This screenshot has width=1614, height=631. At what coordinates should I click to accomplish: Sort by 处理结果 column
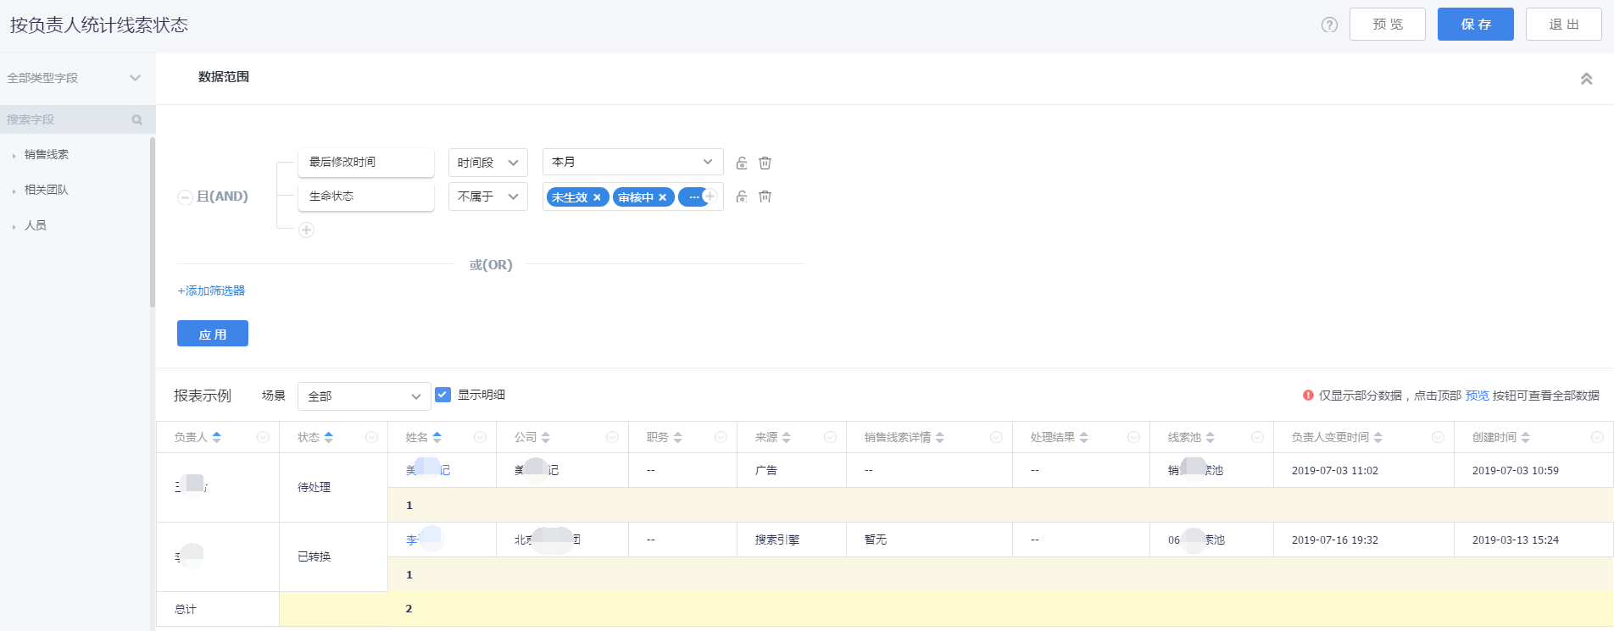coord(1084,437)
